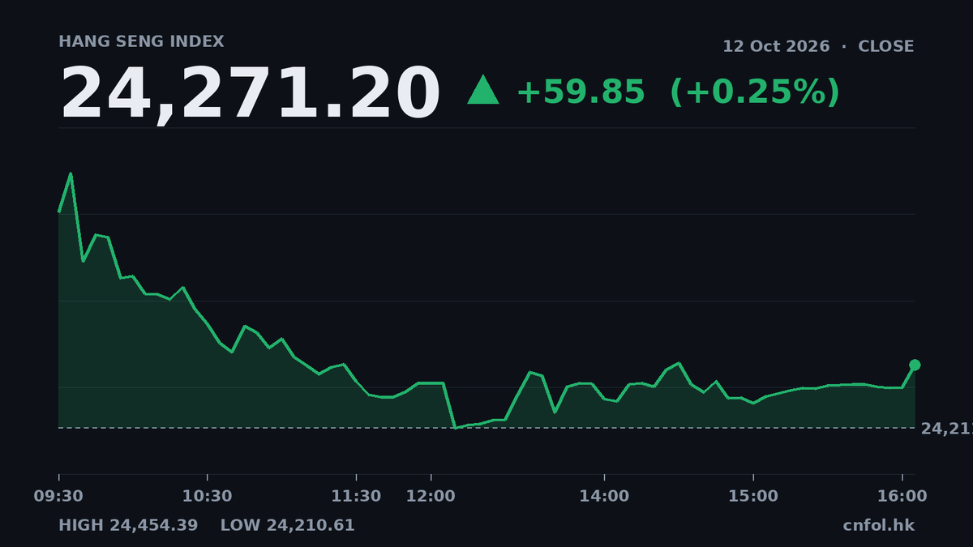Select the 11:30 time axis label
Image resolution: width=973 pixels, height=547 pixels.
[x=357, y=496]
